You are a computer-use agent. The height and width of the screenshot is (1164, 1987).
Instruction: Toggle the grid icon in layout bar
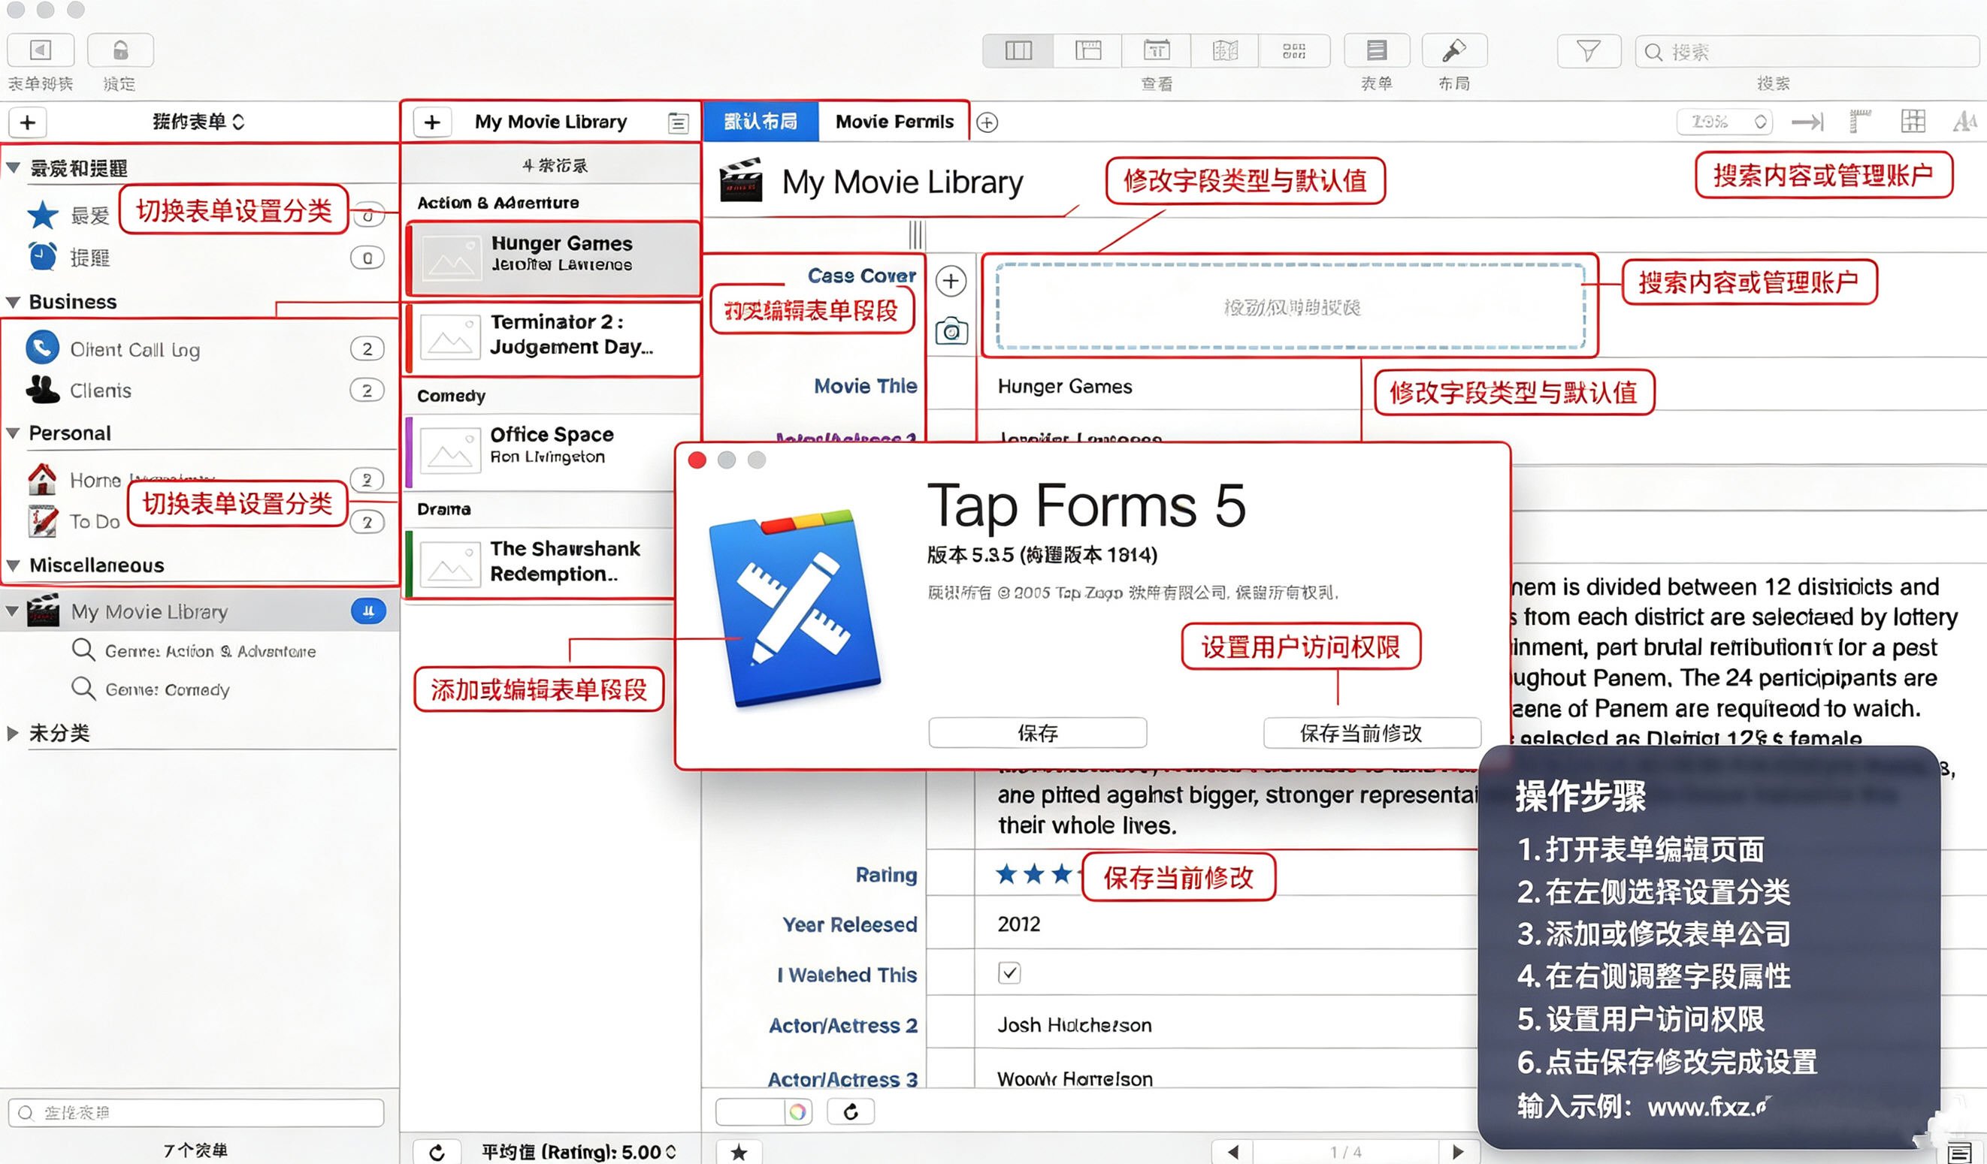1913,122
